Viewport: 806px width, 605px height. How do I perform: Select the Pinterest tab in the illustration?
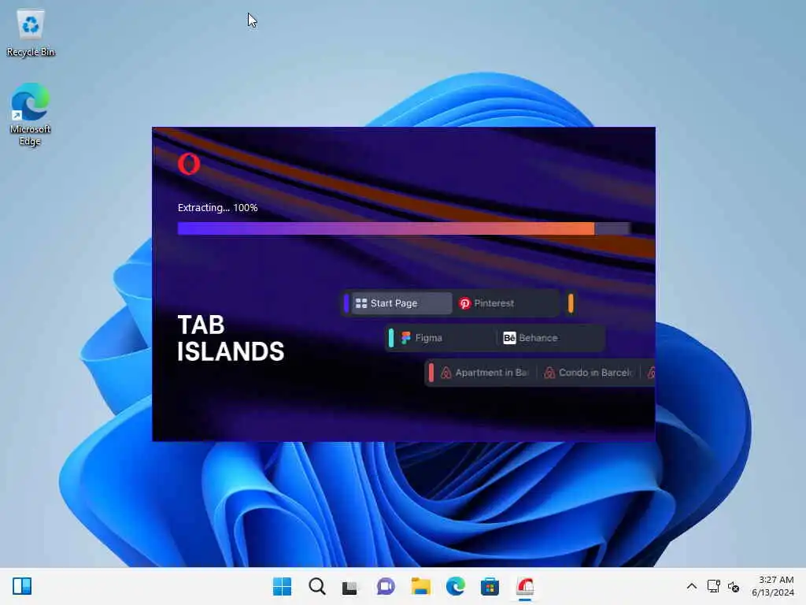click(x=506, y=303)
